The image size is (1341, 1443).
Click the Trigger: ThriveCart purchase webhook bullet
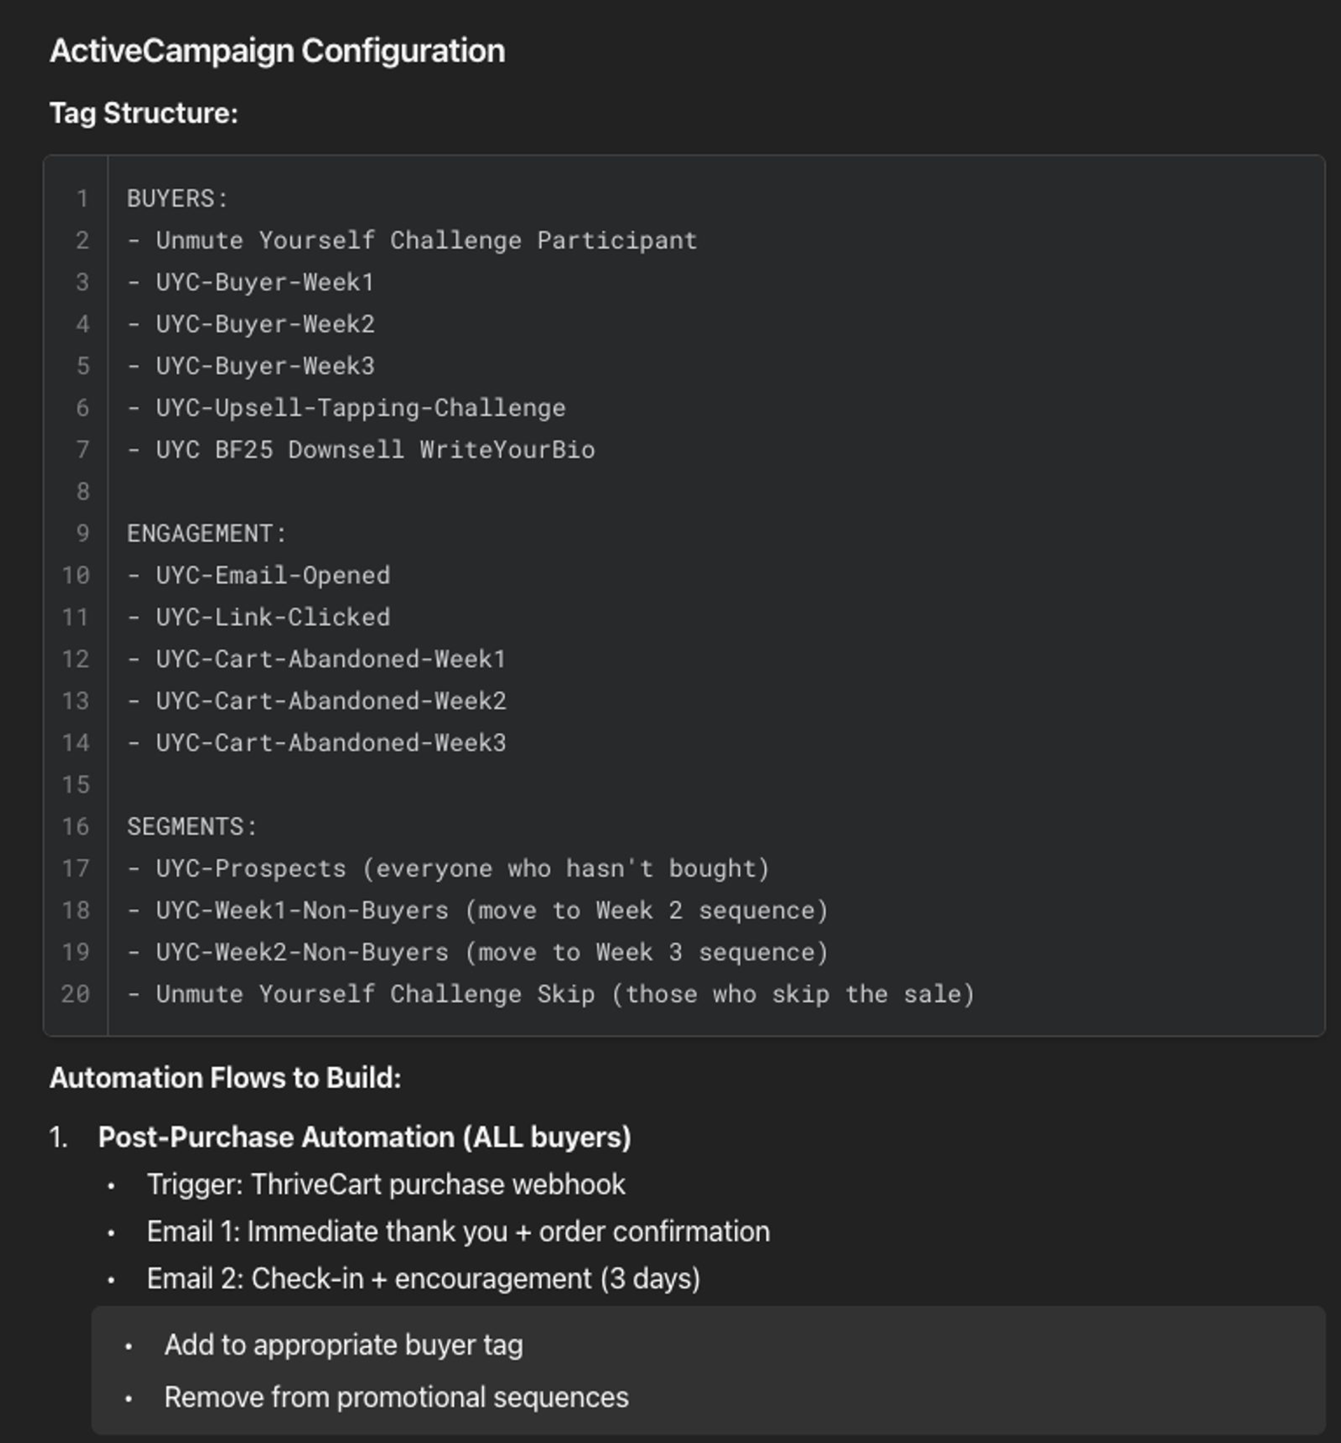[386, 1184]
